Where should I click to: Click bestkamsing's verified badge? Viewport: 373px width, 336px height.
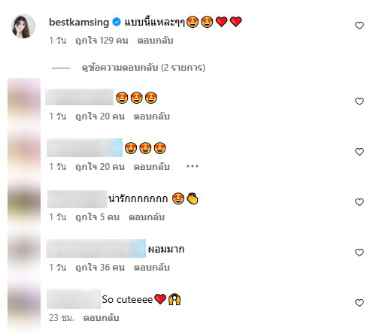click(117, 22)
